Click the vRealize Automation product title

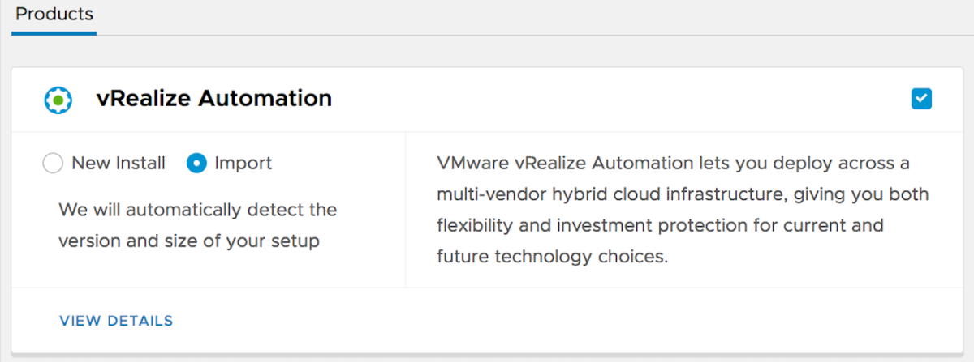tap(214, 99)
